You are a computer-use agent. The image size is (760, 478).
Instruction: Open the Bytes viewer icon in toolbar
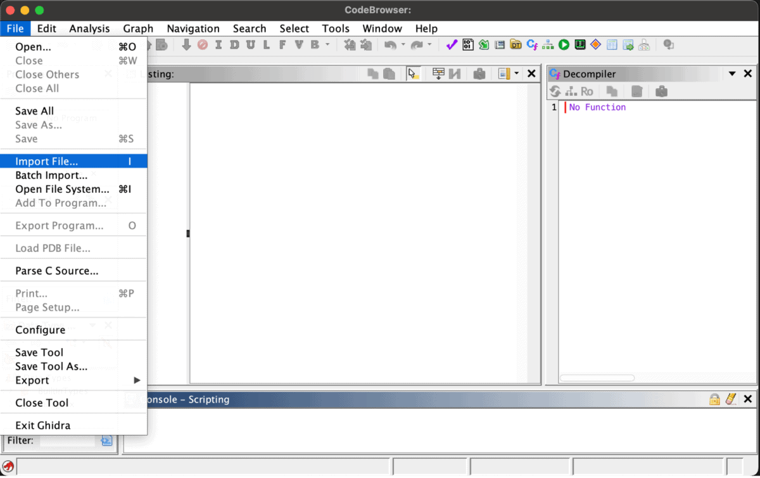(x=468, y=44)
